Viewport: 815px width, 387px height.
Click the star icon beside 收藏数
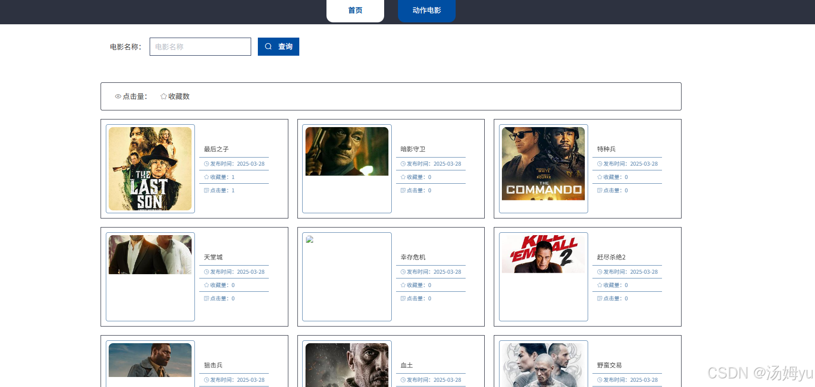(163, 97)
